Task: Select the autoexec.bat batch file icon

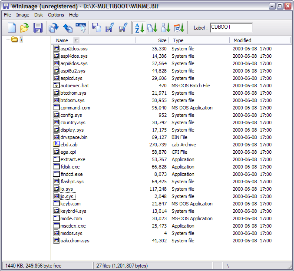Action: tap(56, 85)
